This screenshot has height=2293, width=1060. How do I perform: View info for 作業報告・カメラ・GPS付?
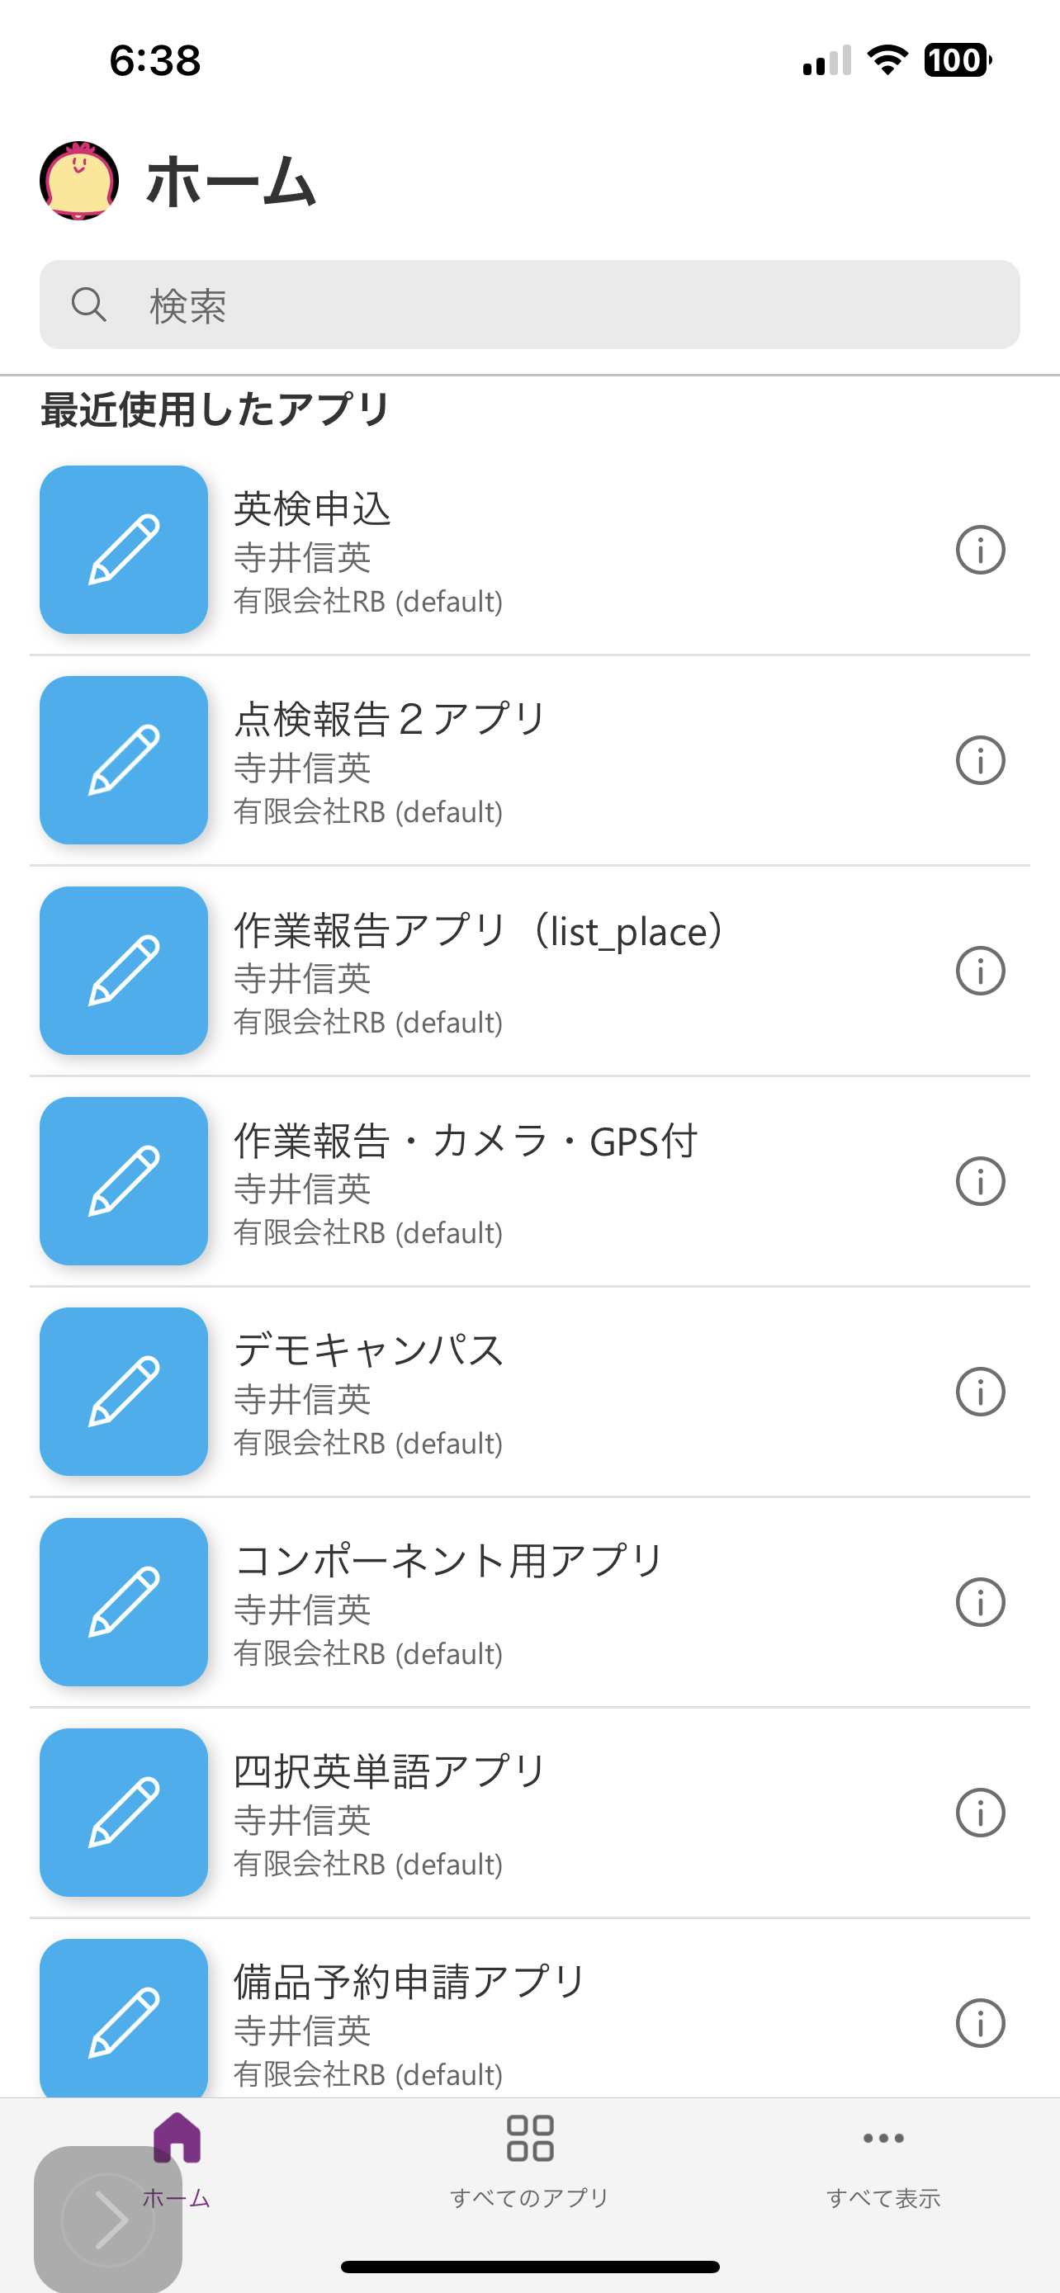point(980,1181)
